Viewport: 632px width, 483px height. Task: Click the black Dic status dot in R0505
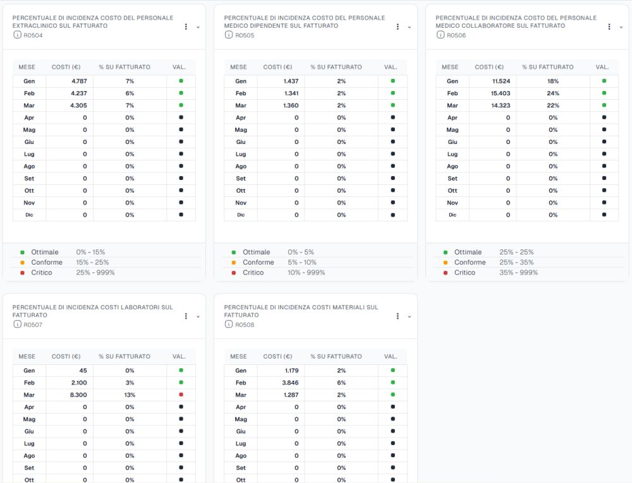pyautogui.click(x=393, y=215)
